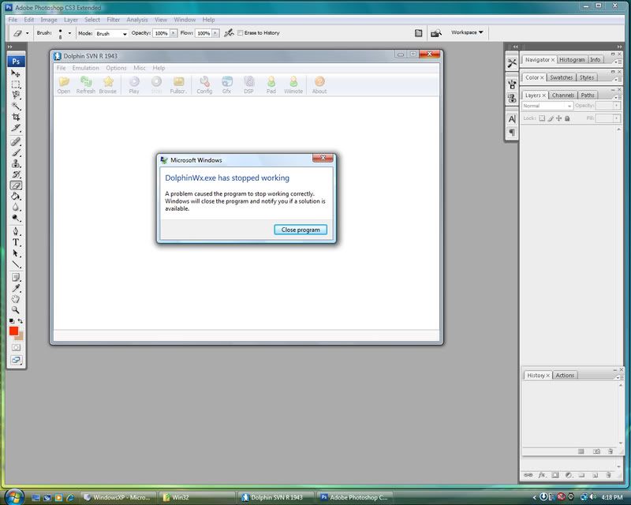
Task: Toggle lock all in Layers panel
Action: click(x=567, y=118)
